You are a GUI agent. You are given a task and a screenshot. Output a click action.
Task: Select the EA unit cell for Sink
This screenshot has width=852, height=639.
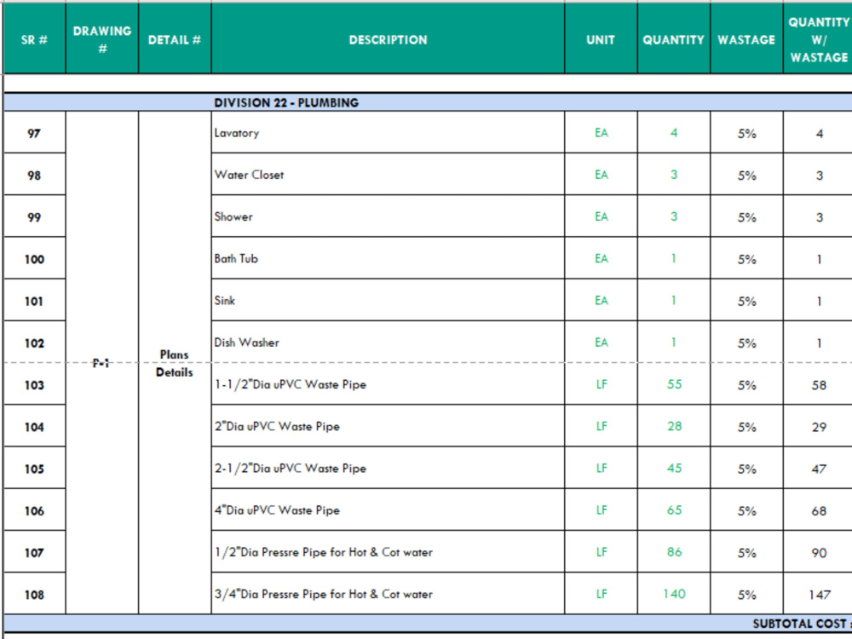(x=601, y=300)
